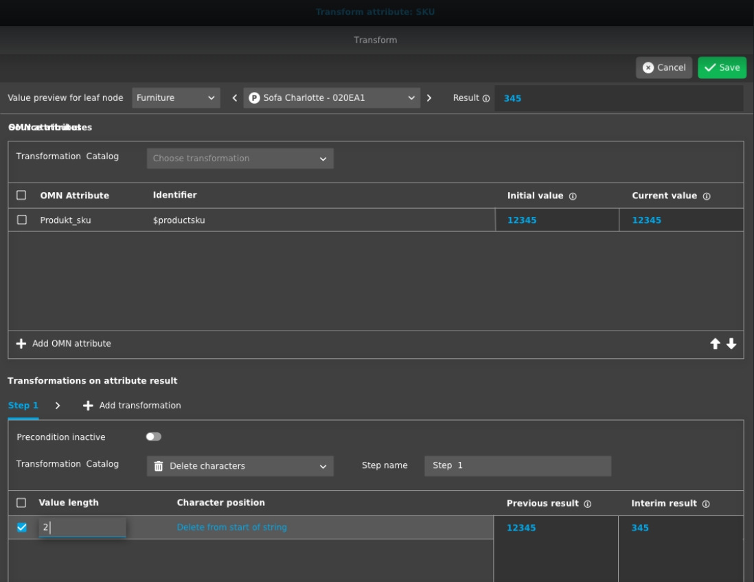Go to previous product with left chevron
This screenshot has height=582, width=754.
point(234,97)
